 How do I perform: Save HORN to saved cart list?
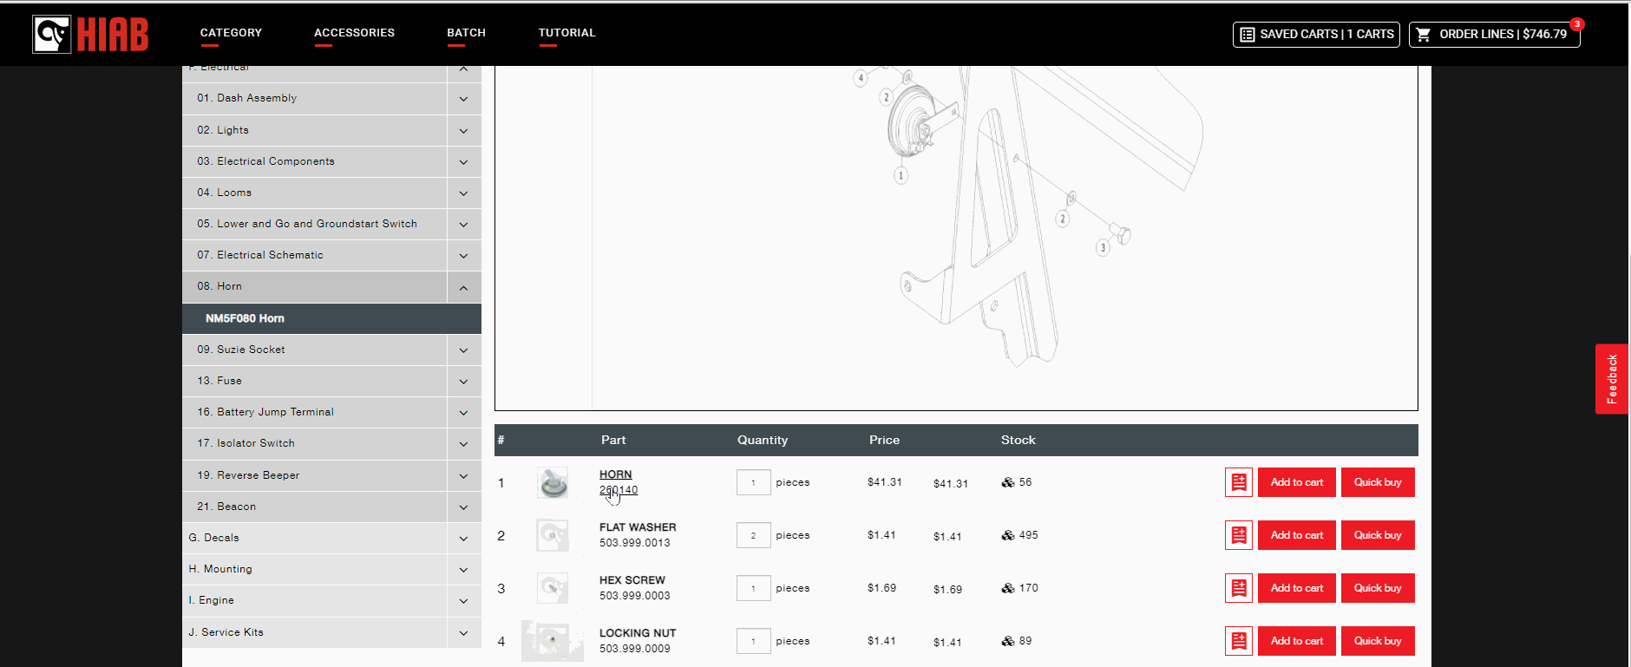click(x=1239, y=482)
